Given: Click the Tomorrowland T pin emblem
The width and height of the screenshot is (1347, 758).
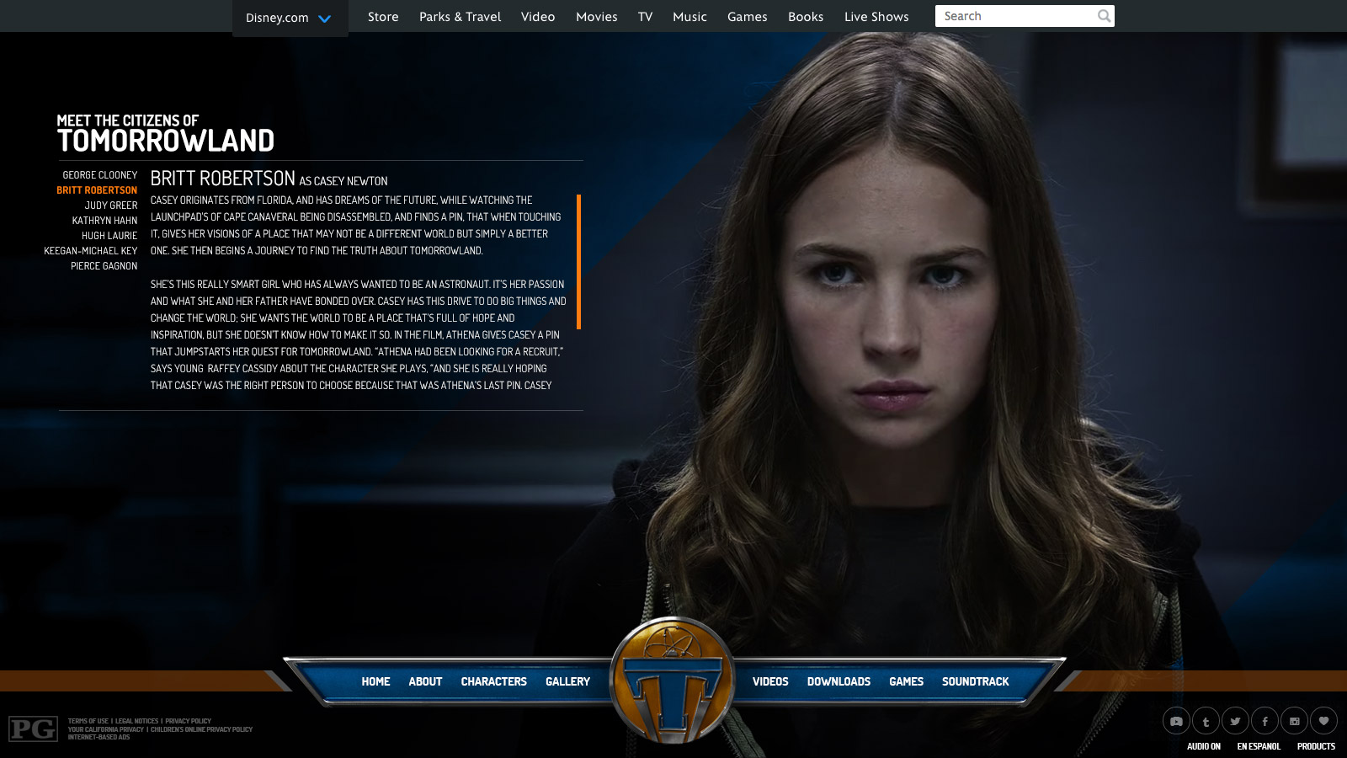Looking at the screenshot, I should coord(672,681).
